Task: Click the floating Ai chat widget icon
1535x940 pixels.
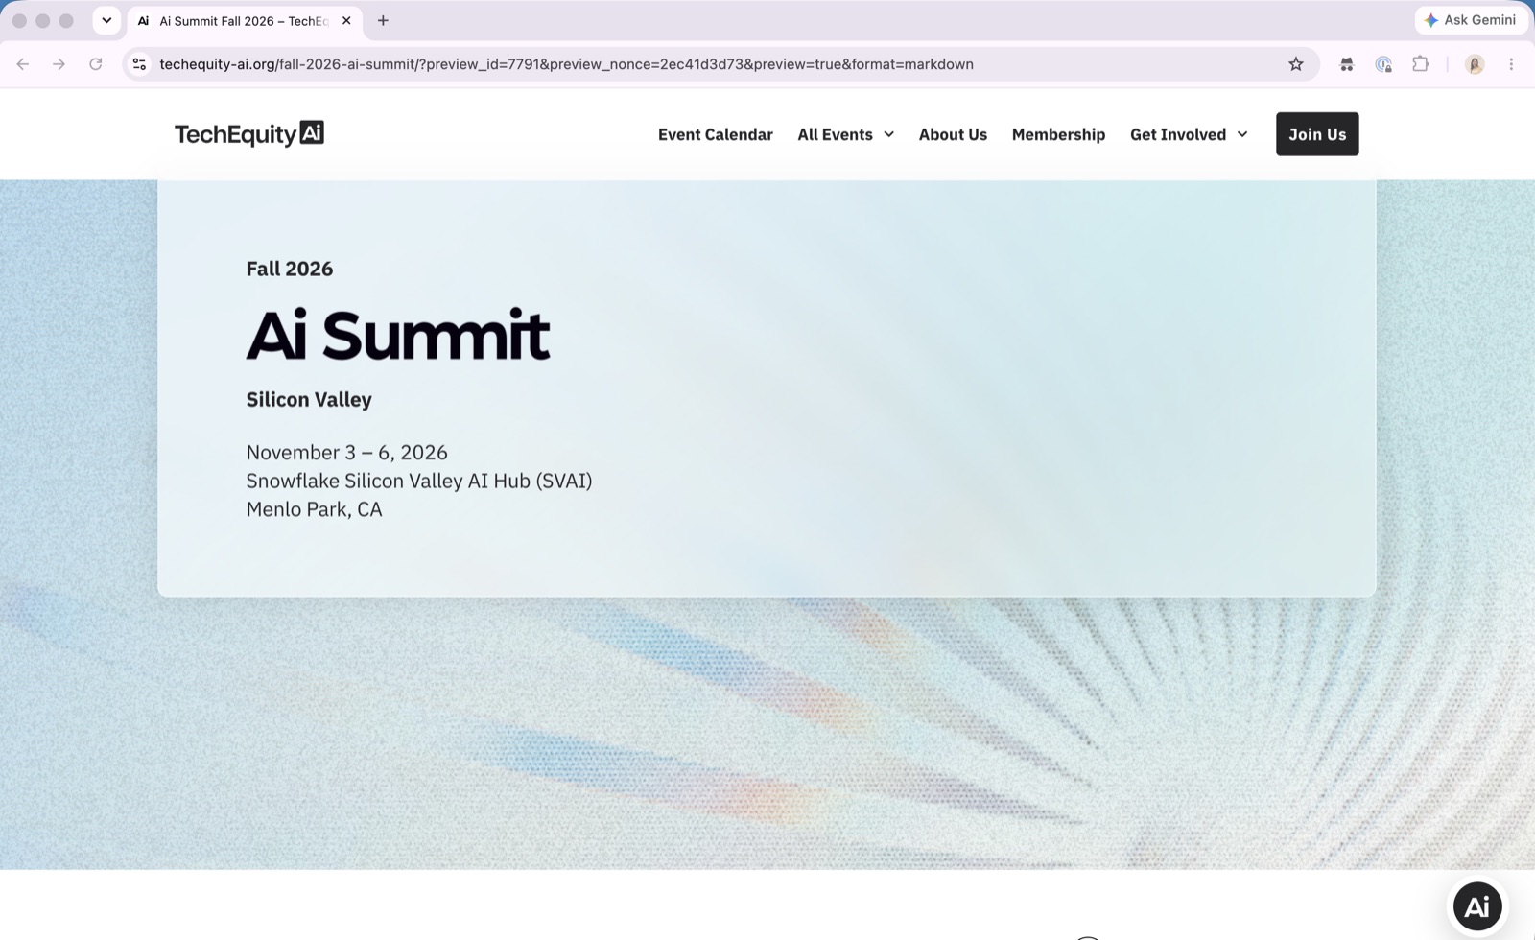Action: [1477, 905]
